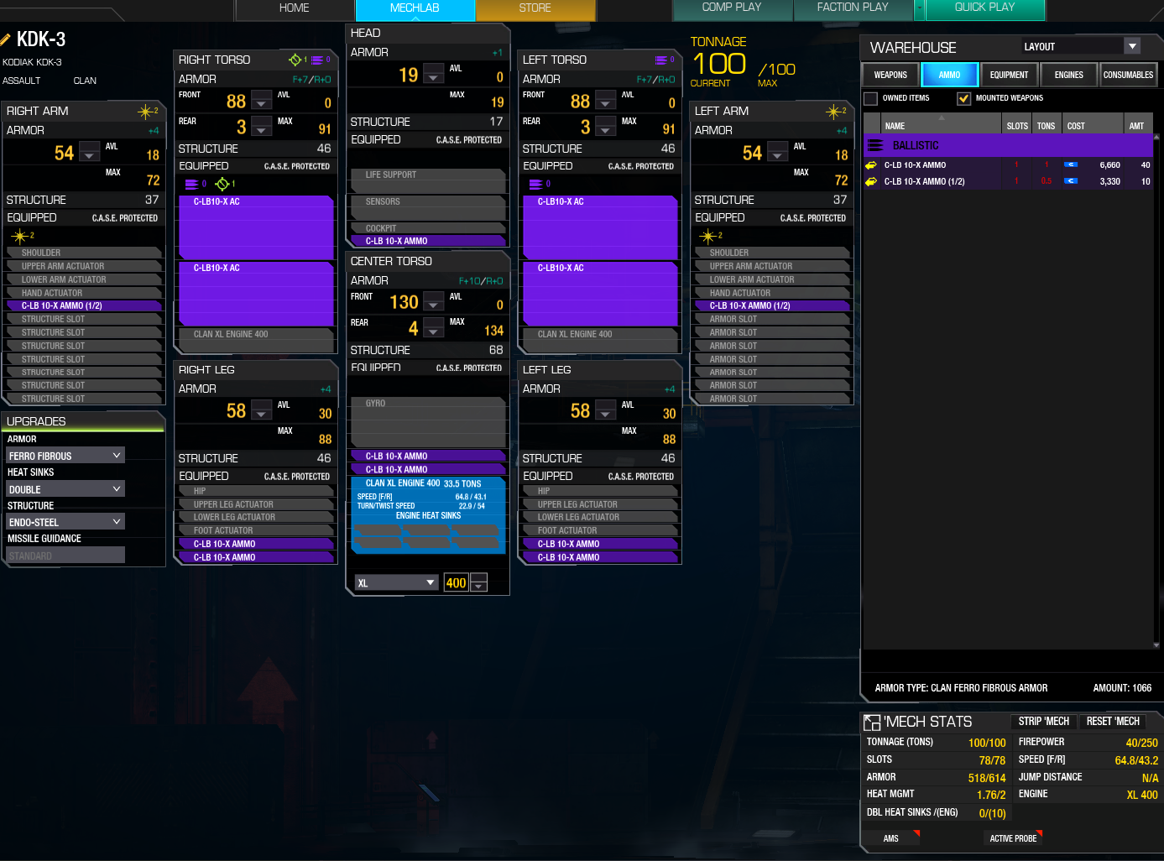Viewport: 1164px width, 861px height.
Task: Click the Strip 'Mech button
Action: (1043, 722)
